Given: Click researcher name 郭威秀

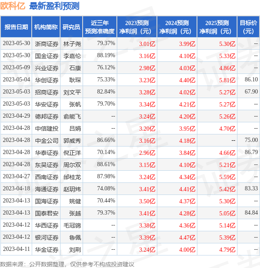Looking at the screenshot, I should (x=72, y=141).
